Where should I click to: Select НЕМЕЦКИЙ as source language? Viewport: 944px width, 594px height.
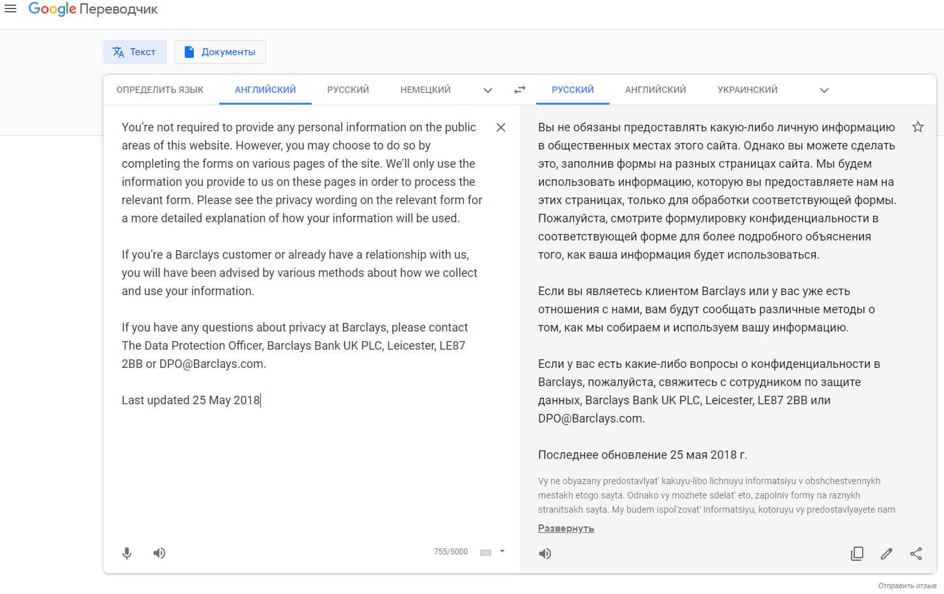coord(425,90)
